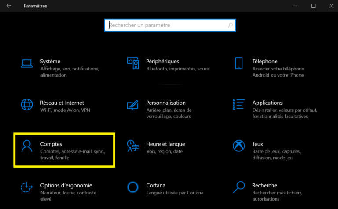Click 'Langue utilisée par Cortana' description
Image resolution: width=338 pixels, height=209 pixels.
175,193
